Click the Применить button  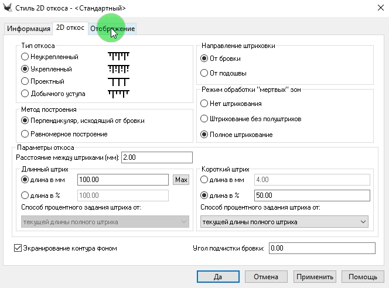[315, 277]
